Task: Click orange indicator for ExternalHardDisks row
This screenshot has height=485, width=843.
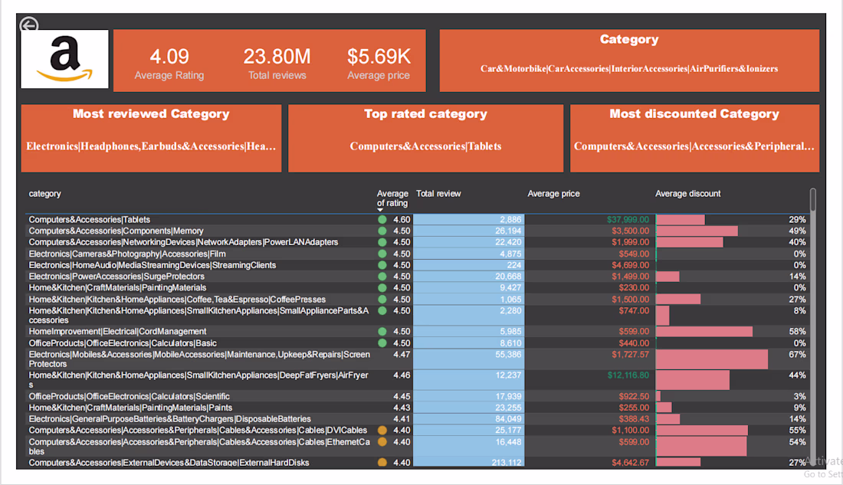Action: 382,463
